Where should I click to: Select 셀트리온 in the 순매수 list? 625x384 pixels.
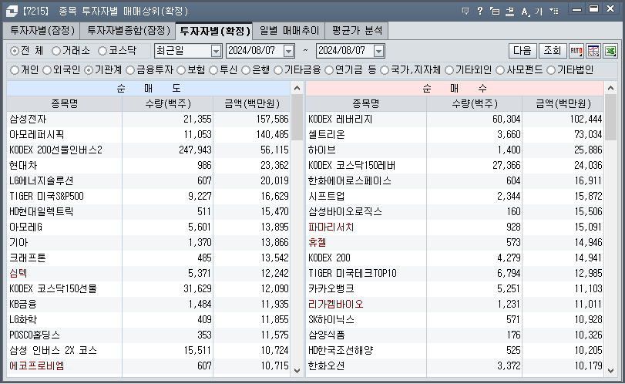(x=327, y=135)
